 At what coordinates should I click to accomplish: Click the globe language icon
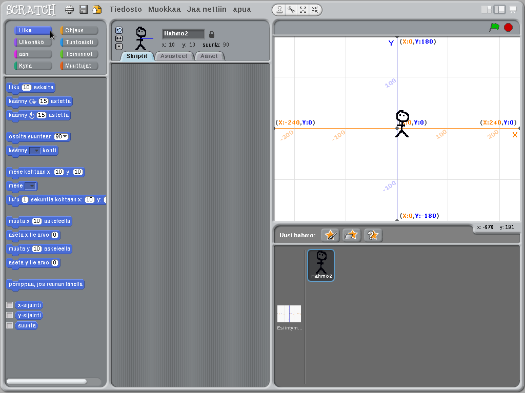pos(69,10)
